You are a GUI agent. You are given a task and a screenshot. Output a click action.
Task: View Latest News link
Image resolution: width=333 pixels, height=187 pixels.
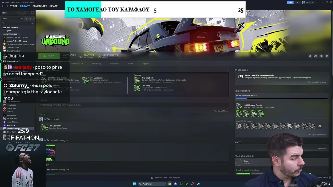[x=221, y=111]
